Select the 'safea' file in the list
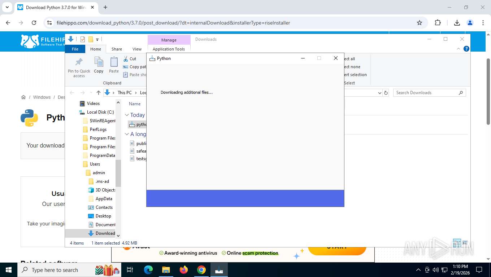Image resolution: width=491 pixels, height=277 pixels. pyautogui.click(x=138, y=151)
